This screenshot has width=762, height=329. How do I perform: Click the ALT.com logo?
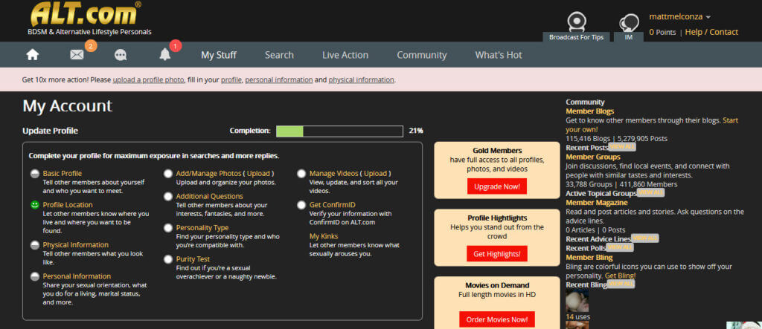point(86,15)
